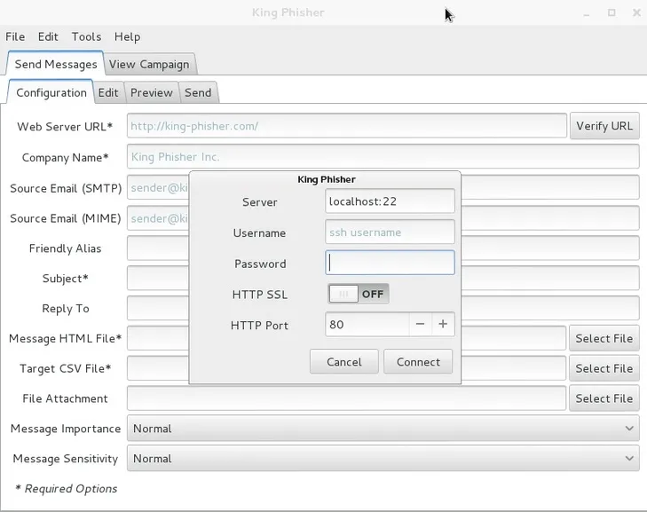Minimize the King Phisher window

pos(587,13)
